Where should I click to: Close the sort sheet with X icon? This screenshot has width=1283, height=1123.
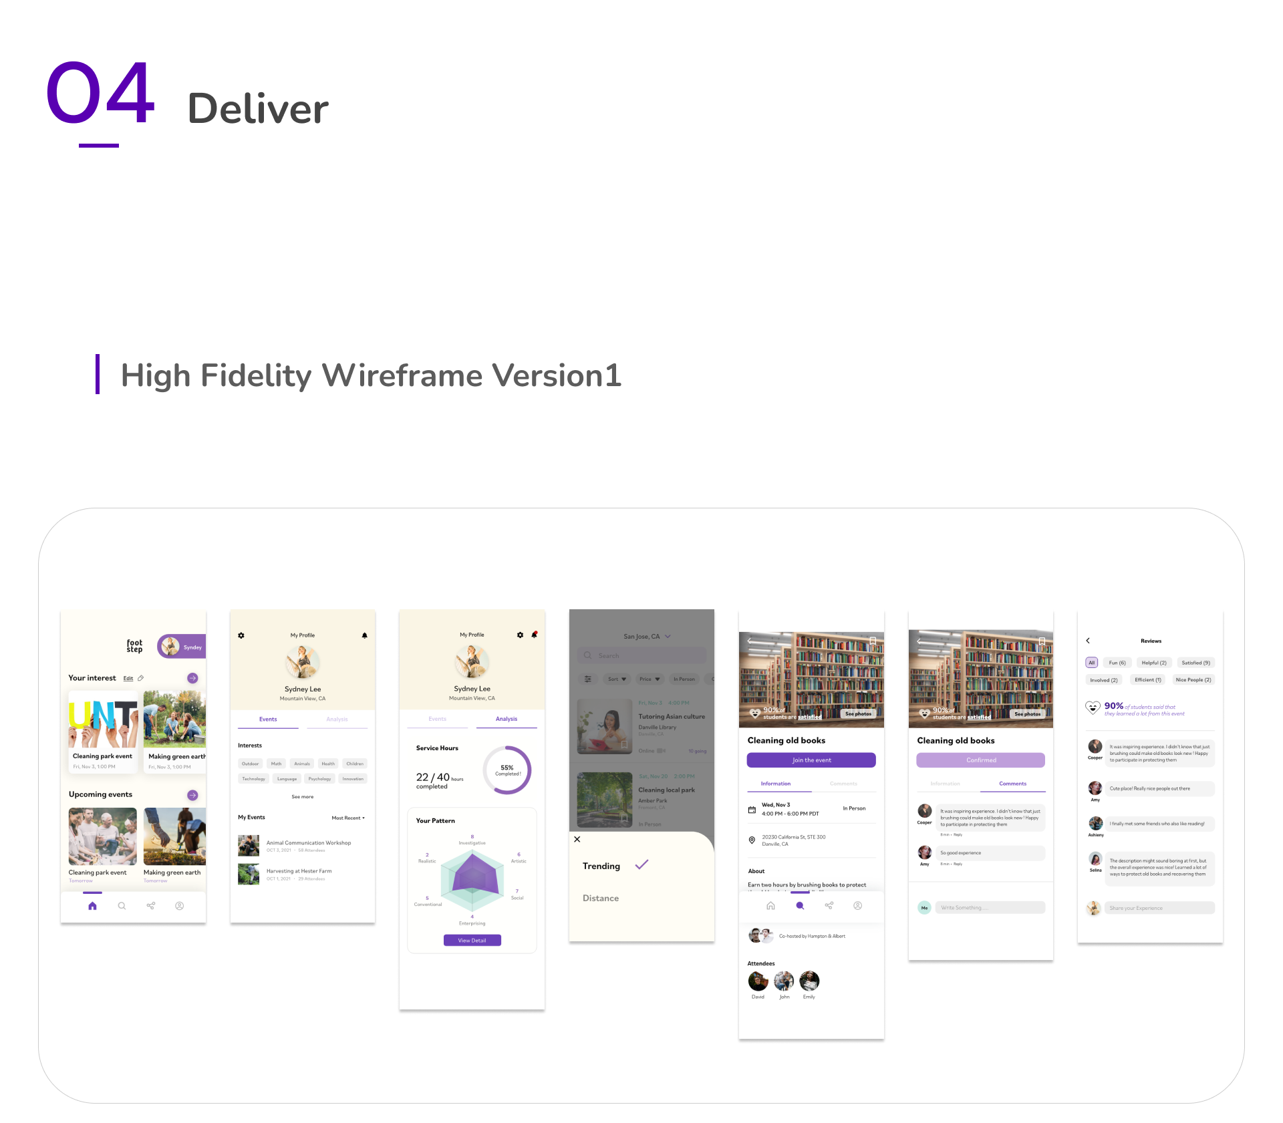click(577, 839)
